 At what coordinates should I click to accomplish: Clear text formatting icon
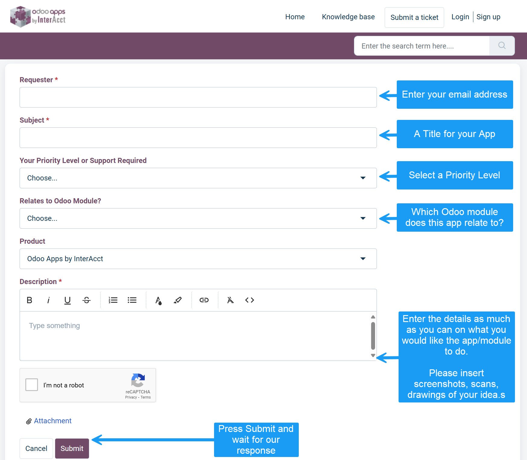231,300
